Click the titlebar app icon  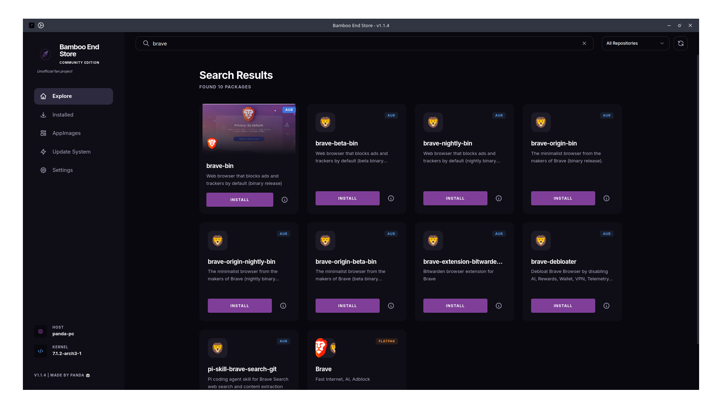click(32, 25)
